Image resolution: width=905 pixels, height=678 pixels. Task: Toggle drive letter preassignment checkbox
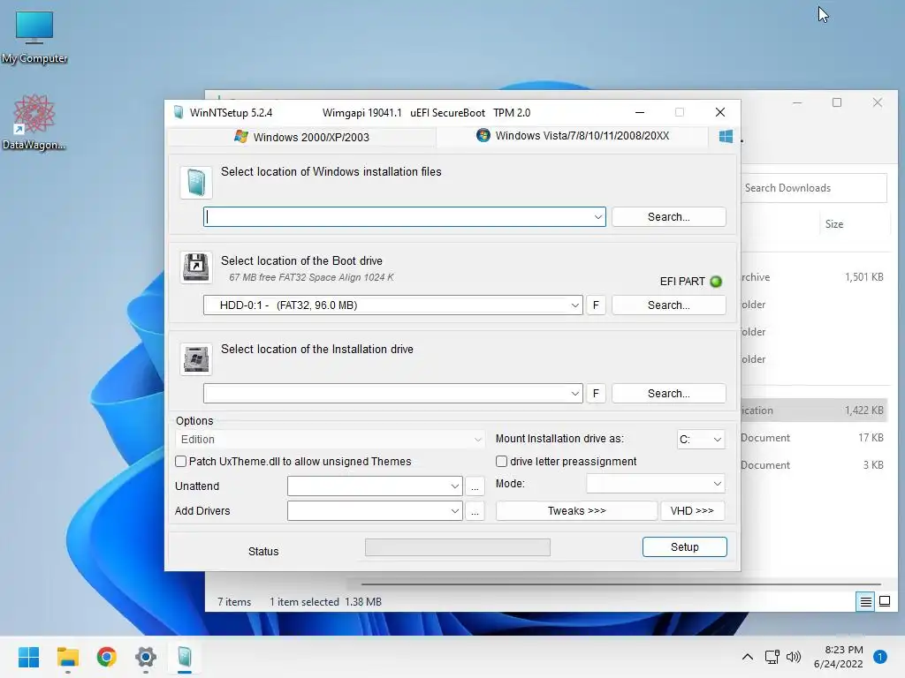coord(502,461)
